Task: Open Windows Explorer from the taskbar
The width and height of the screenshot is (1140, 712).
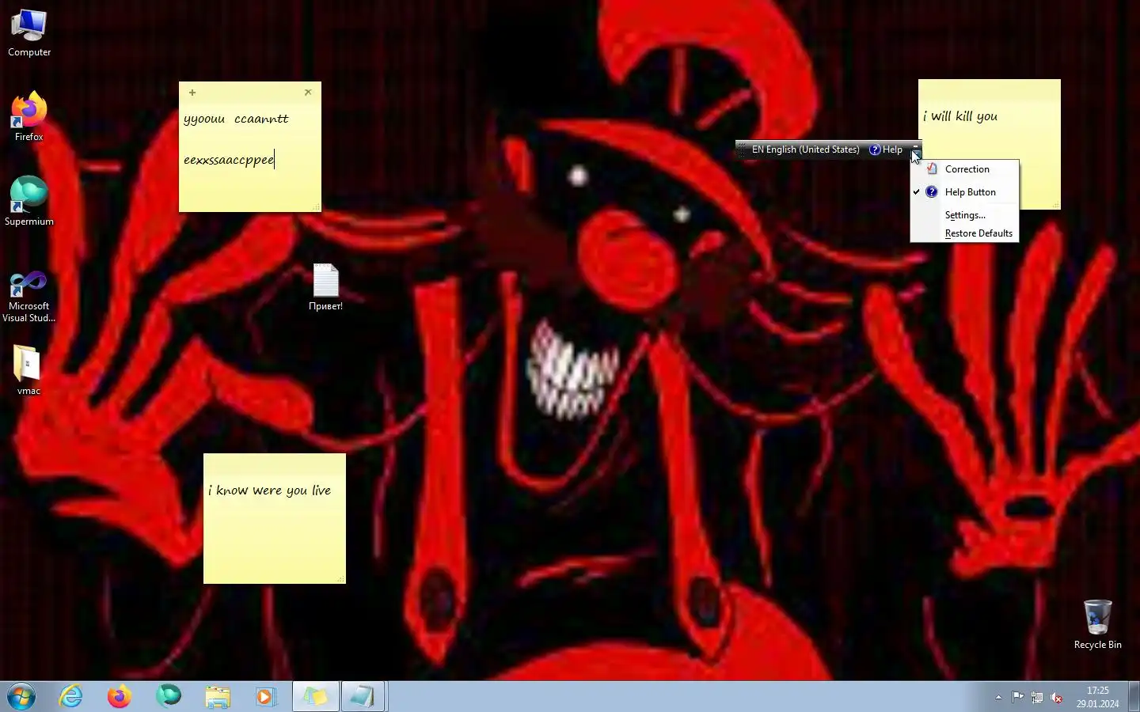Action: 218,696
